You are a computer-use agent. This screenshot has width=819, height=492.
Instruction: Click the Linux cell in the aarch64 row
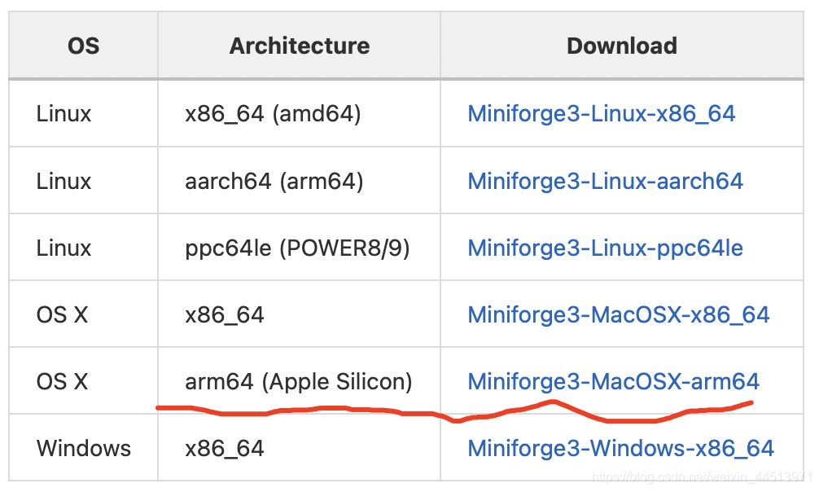[64, 181]
